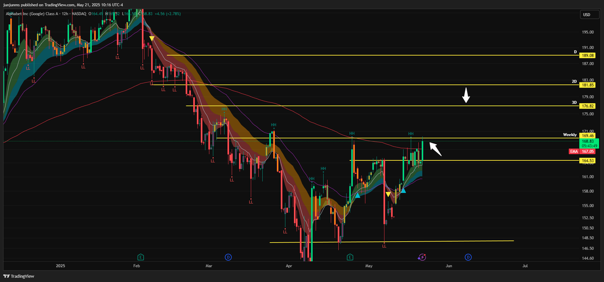This screenshot has height=282, width=604.
Task: Click the 05:43:49 bar countdown
Action: [588, 146]
